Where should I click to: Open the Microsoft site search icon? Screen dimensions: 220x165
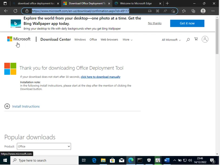188,40
